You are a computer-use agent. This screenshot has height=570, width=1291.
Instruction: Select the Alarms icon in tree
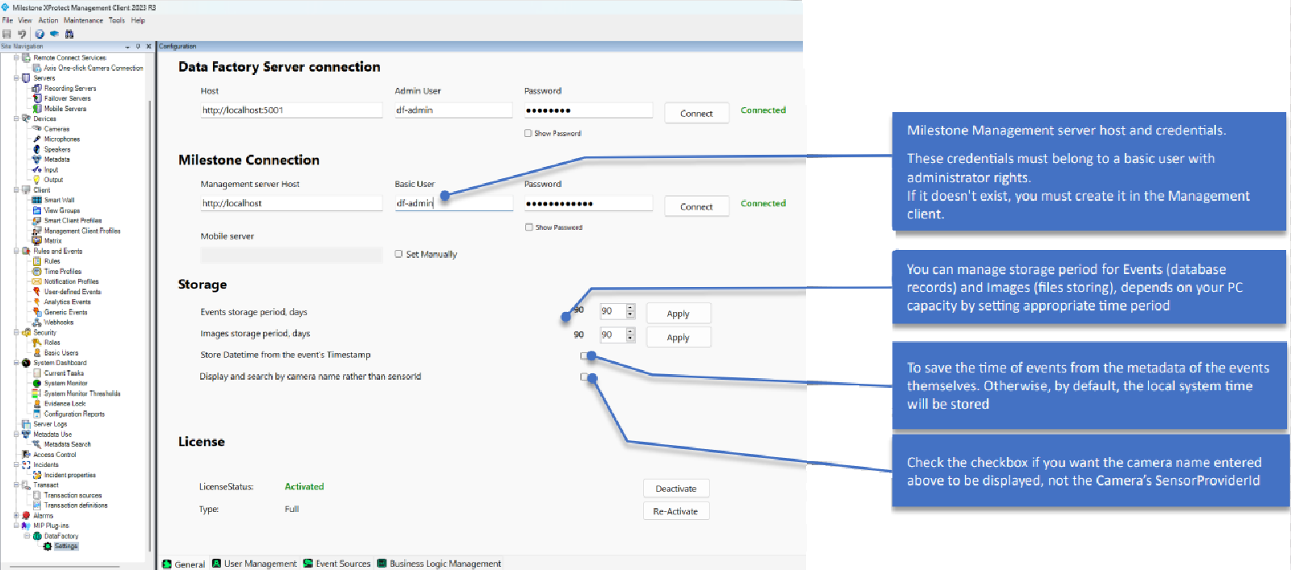(27, 516)
